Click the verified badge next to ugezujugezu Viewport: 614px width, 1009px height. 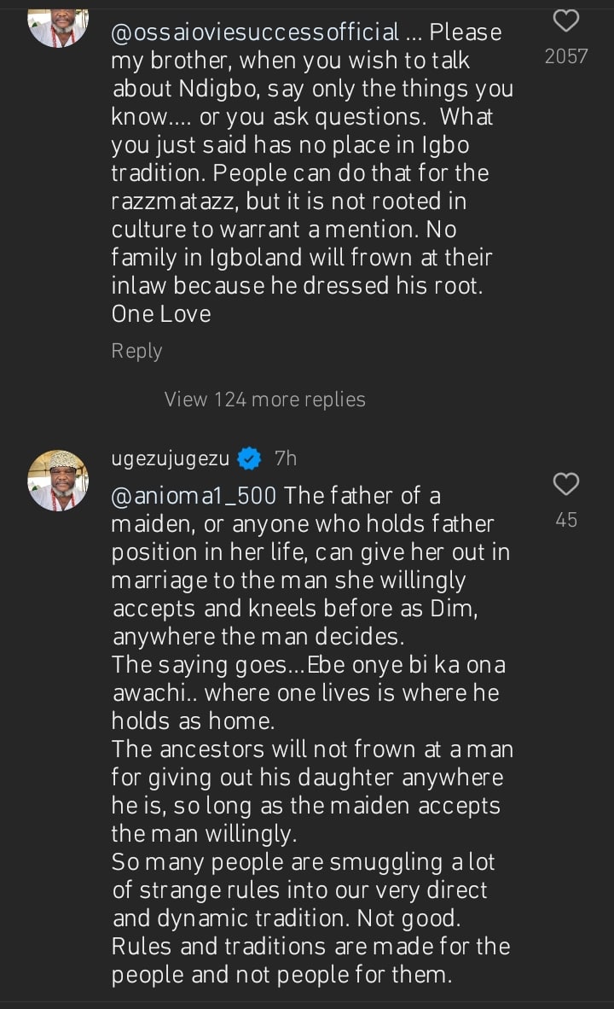pyautogui.click(x=247, y=458)
